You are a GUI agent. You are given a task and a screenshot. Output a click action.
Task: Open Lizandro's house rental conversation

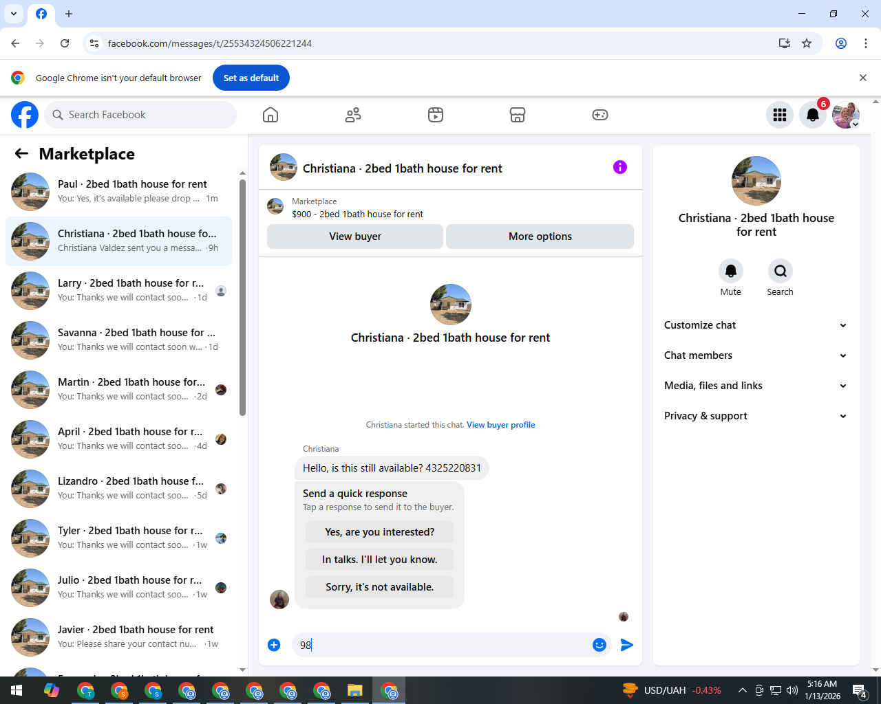[118, 488]
